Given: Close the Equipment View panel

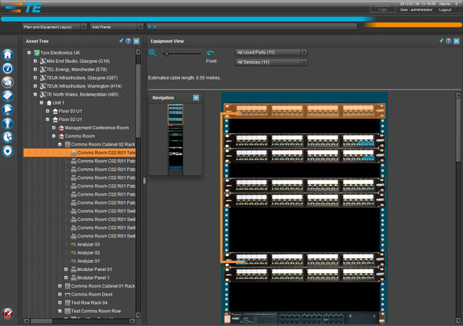Looking at the screenshot, I should (456, 41).
